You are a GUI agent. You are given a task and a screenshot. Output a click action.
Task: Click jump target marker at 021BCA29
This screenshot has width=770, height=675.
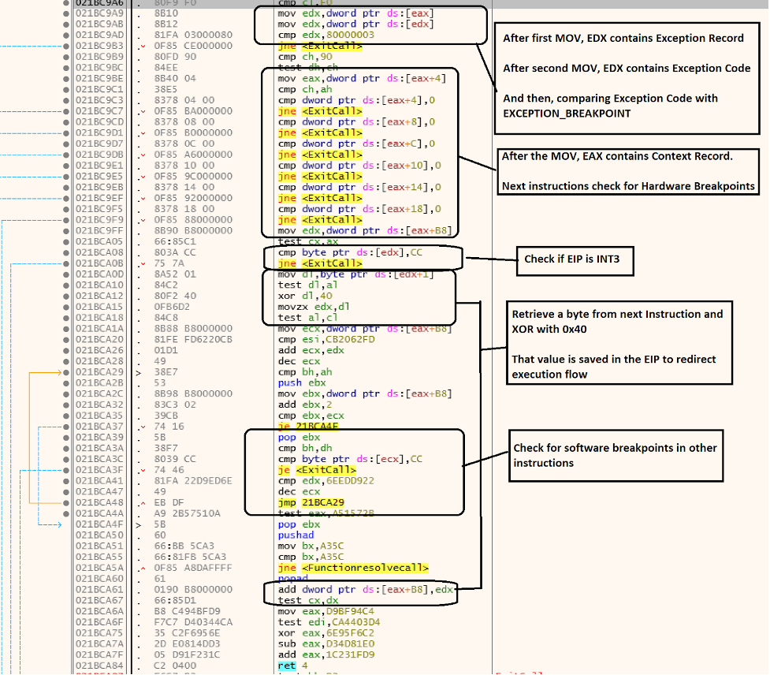(x=139, y=373)
